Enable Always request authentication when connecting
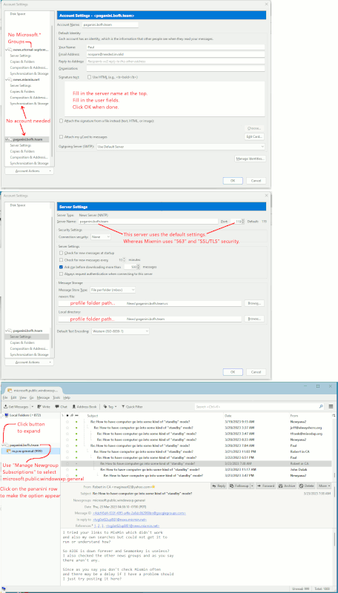Screen dimensions: 338x593 point(62,274)
